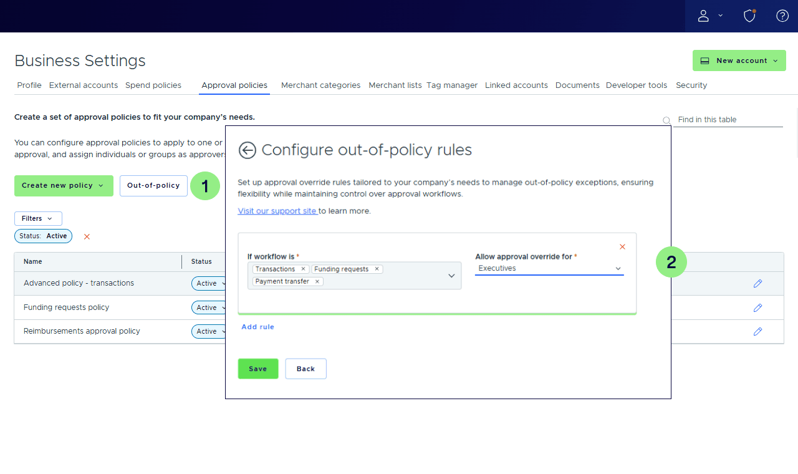The image size is (798, 474).
Task: Save the out-of-policy rules
Action: click(257, 369)
